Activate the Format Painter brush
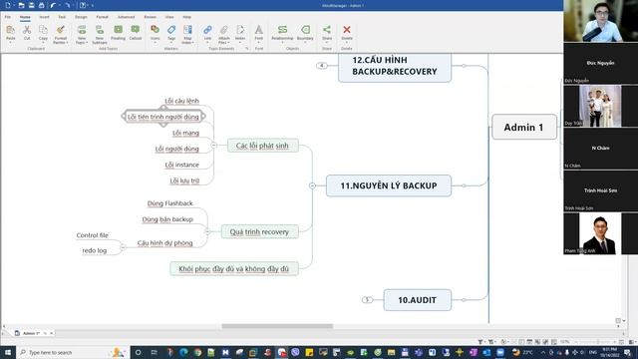This screenshot has height=359, width=638. click(x=60, y=30)
